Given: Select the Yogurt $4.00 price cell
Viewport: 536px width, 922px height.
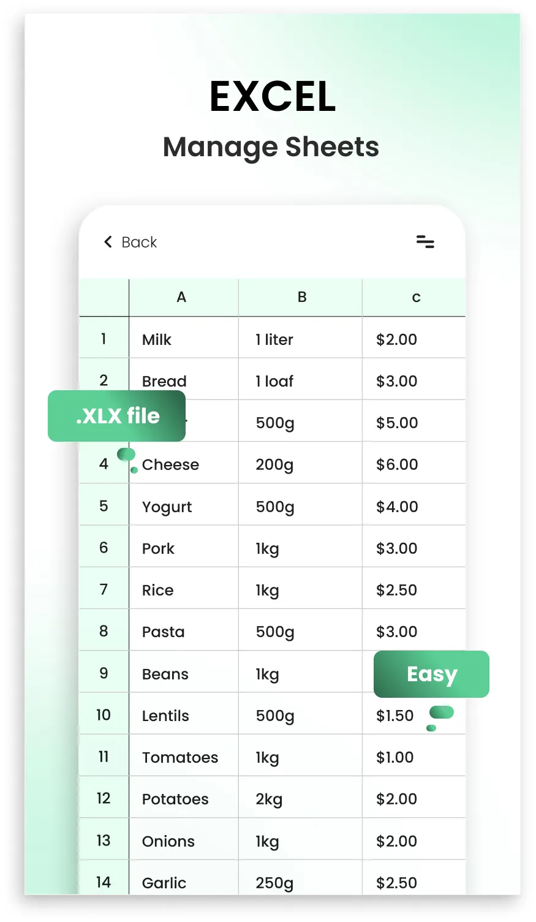Looking at the screenshot, I should (413, 505).
